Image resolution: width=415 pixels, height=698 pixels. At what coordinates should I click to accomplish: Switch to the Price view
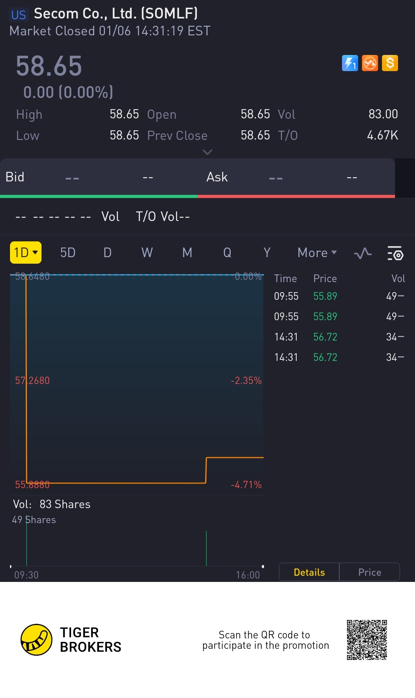click(x=370, y=572)
